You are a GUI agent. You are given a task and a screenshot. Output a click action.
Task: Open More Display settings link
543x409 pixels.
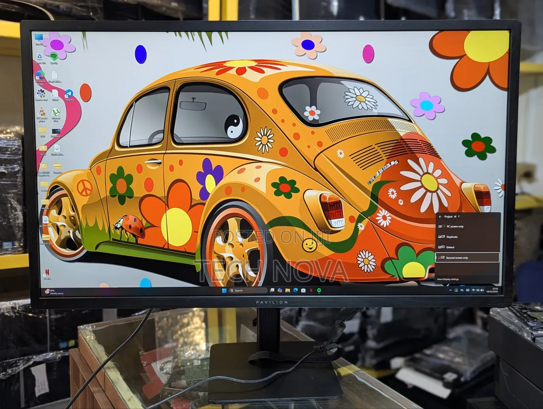click(x=448, y=279)
